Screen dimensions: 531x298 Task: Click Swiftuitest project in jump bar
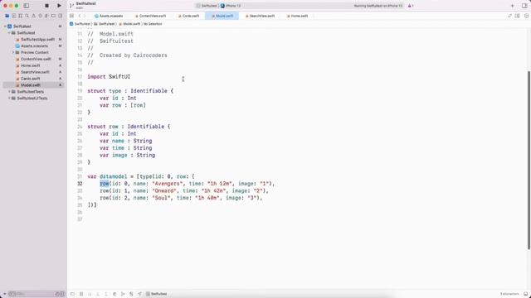(x=80, y=24)
